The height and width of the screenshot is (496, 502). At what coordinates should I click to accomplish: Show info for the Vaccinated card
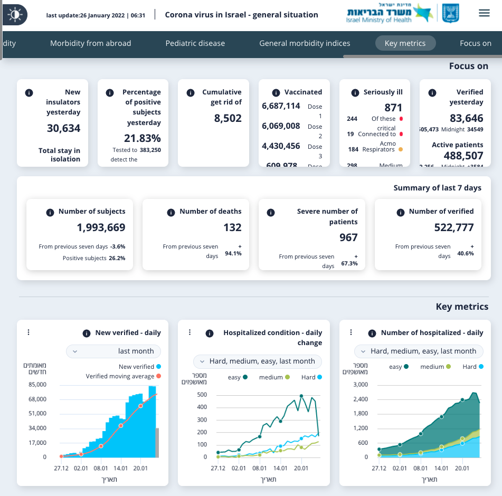(276, 93)
